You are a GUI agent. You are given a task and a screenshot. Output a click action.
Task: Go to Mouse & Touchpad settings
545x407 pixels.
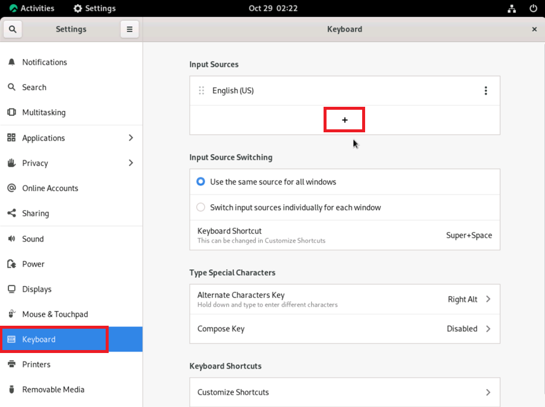pos(55,314)
